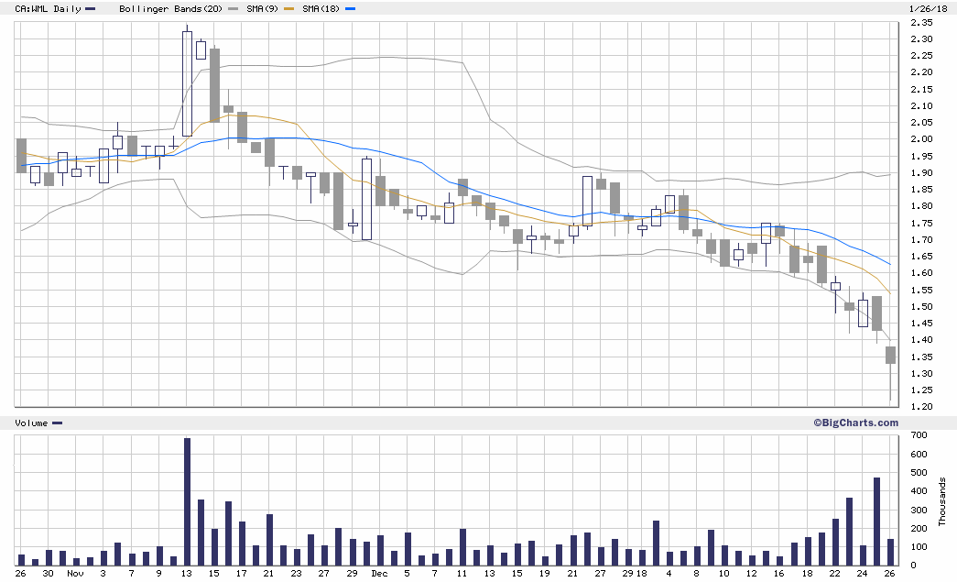Click the 1/26/18 date at top right
Screen dimensions: 957x582
tap(927, 8)
